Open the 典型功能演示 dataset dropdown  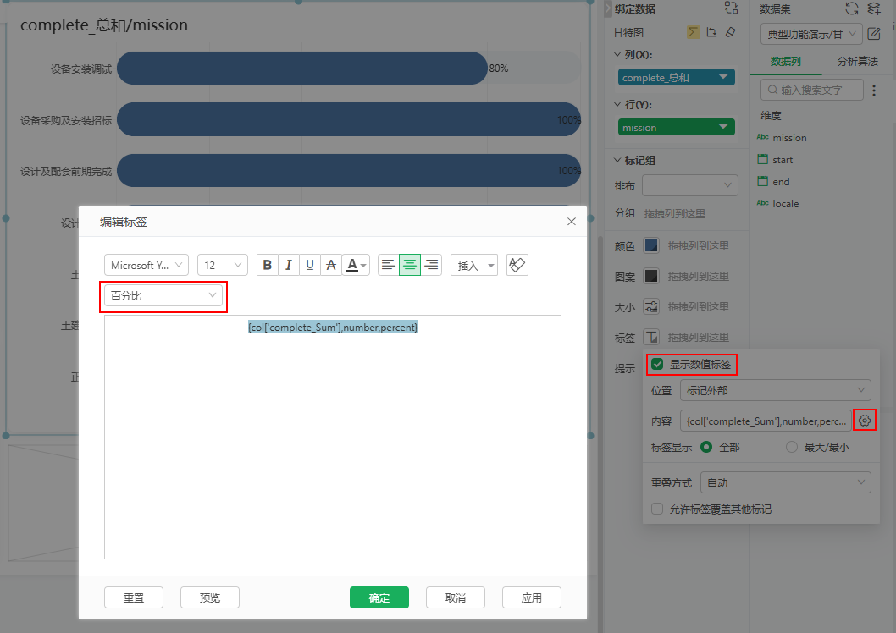(x=811, y=34)
